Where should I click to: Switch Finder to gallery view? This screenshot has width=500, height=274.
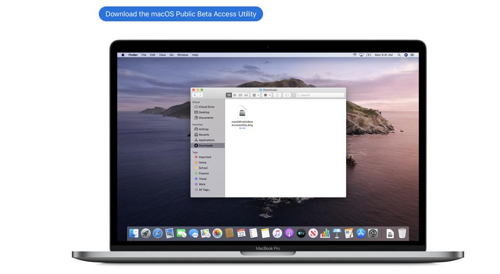(246, 95)
